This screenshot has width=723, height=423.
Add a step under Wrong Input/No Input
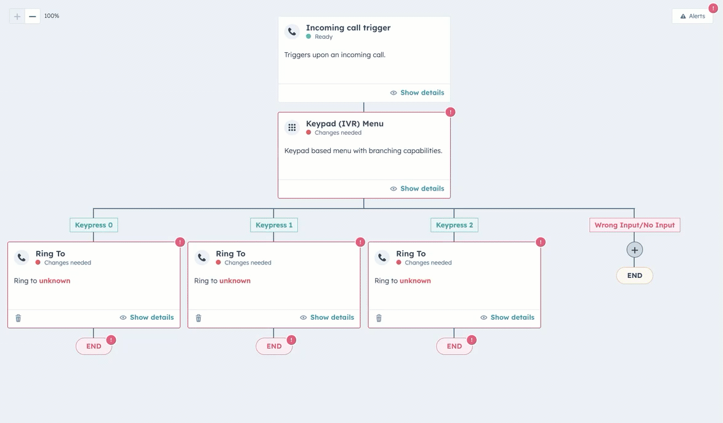pos(634,250)
